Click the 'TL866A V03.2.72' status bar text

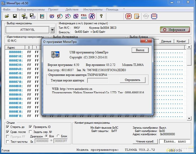pos(140,150)
